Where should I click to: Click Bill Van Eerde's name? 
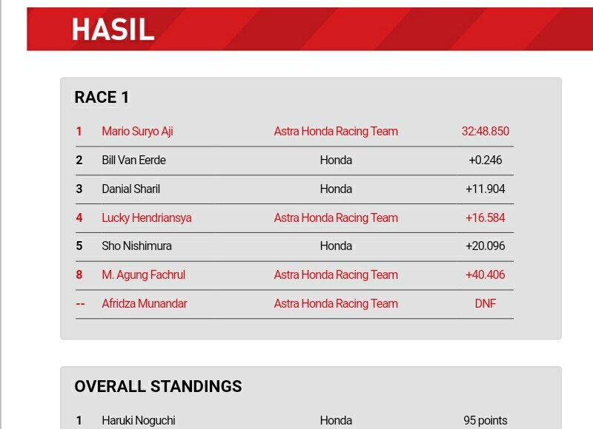pyautogui.click(x=133, y=161)
